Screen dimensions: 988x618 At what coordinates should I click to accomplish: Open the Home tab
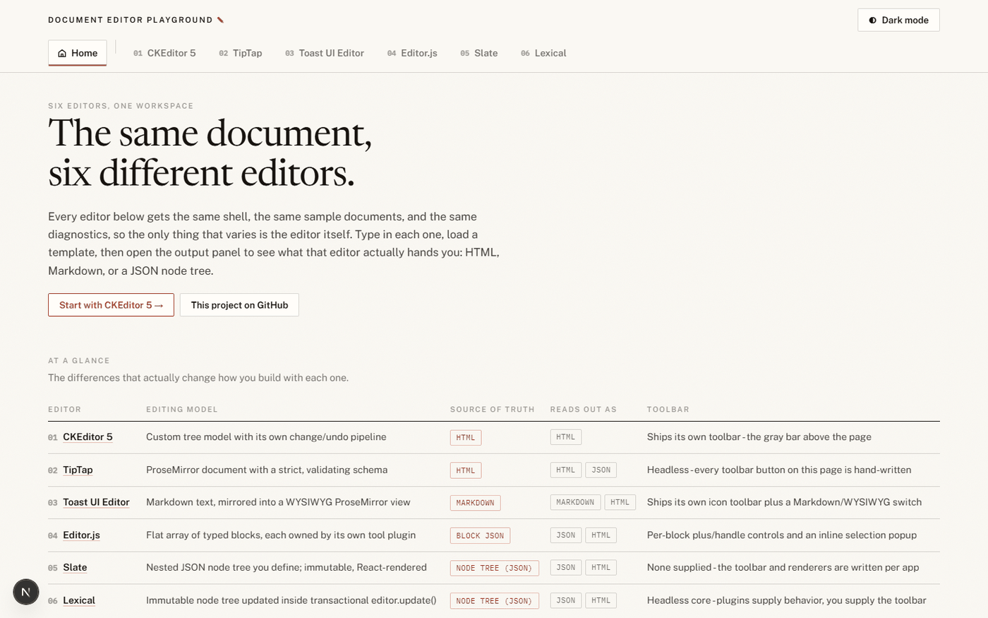tap(78, 53)
